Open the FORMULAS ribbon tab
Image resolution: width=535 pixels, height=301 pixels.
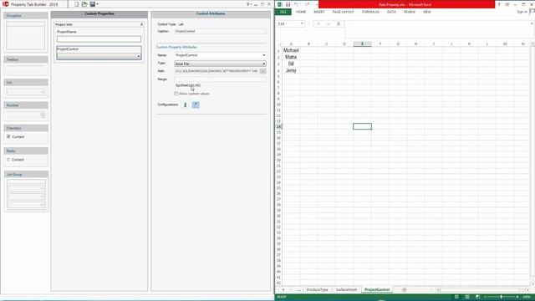pyautogui.click(x=370, y=12)
